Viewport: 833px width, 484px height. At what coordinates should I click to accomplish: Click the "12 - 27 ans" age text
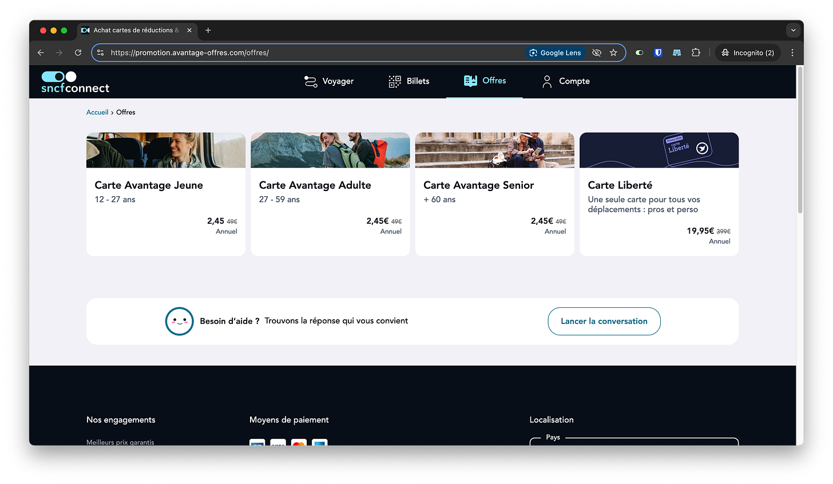tap(115, 200)
